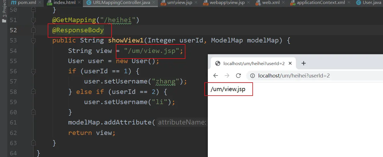The width and height of the screenshot is (383, 157).
Task: Click the "zhang" string in setUsername
Action: pyautogui.click(x=166, y=81)
